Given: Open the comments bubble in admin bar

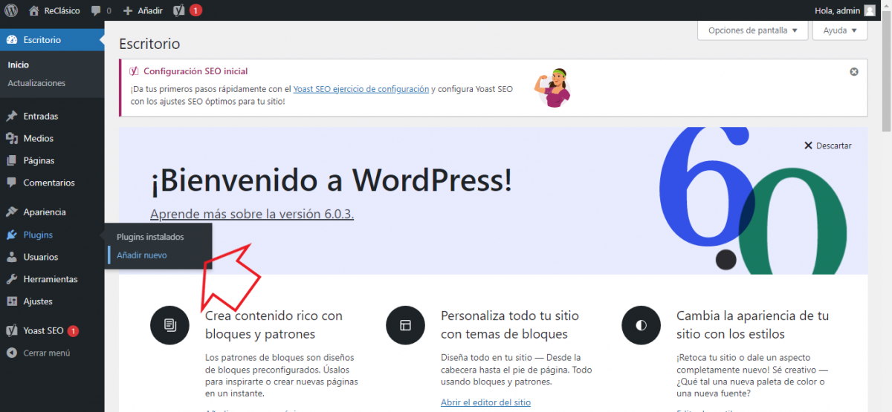Looking at the screenshot, I should tap(97, 10).
